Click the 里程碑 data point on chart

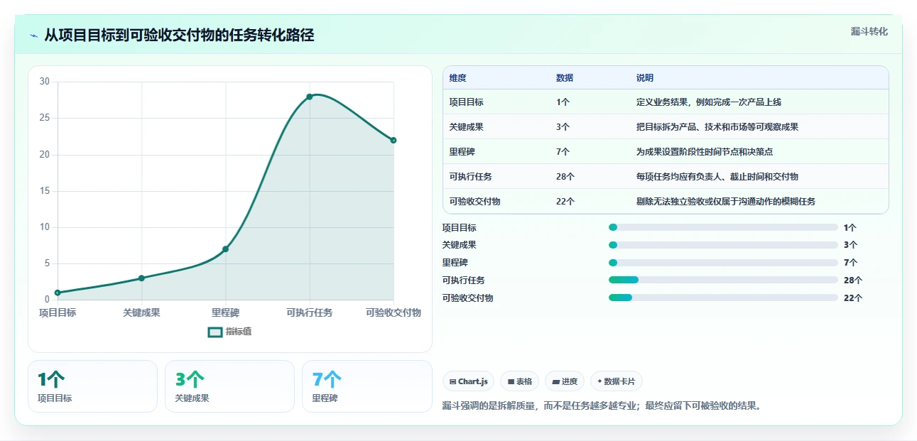225,249
